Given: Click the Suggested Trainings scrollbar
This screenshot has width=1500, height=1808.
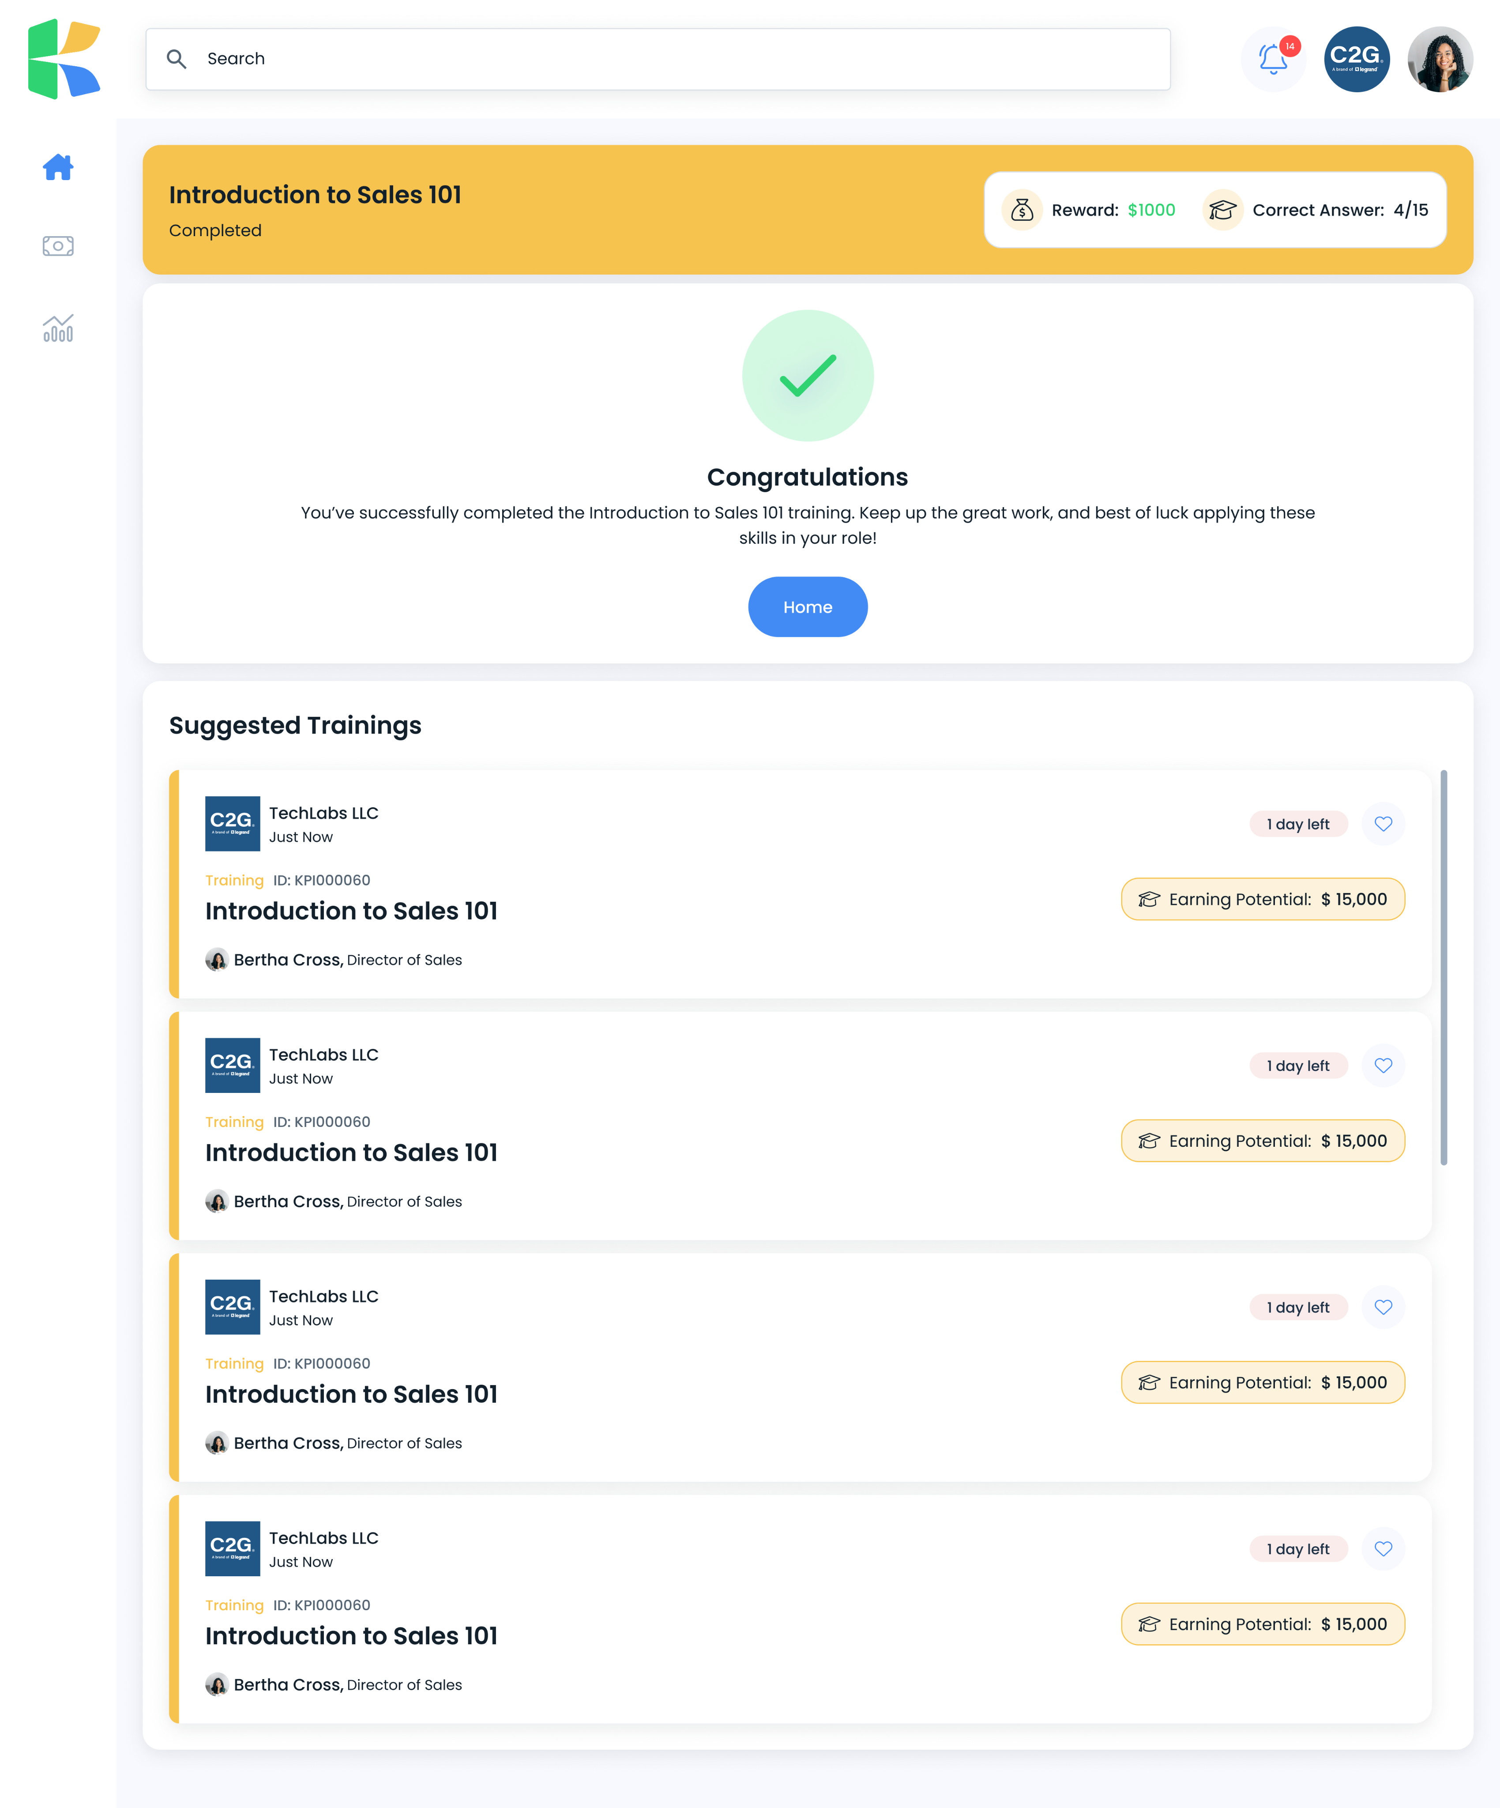Looking at the screenshot, I should tap(1443, 967).
